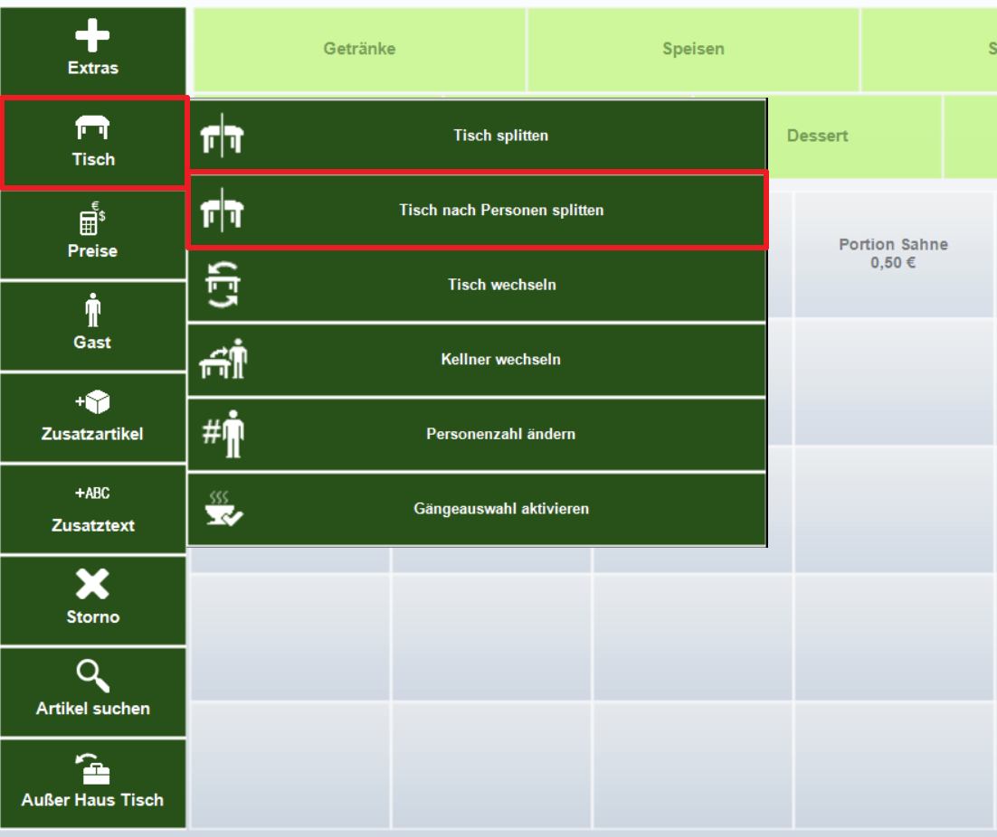The width and height of the screenshot is (997, 837).
Task: Select the Preise calculator icon
Action: (x=93, y=218)
